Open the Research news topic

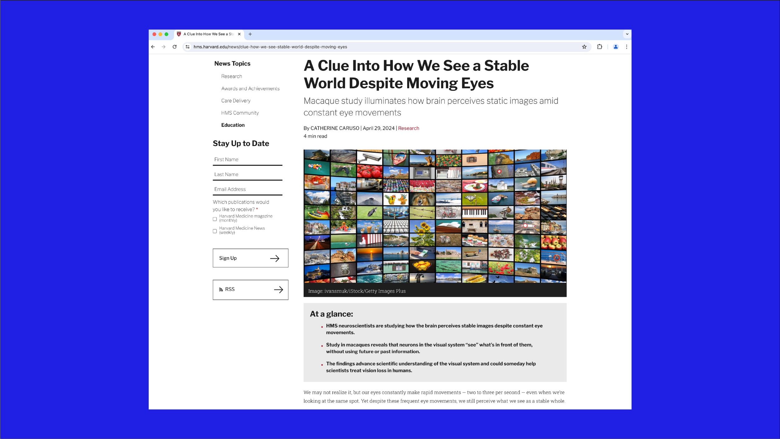(231, 76)
